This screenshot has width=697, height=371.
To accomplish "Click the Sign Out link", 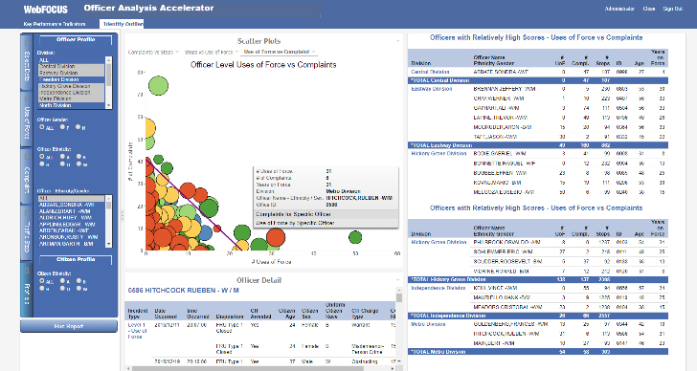I will coord(672,9).
